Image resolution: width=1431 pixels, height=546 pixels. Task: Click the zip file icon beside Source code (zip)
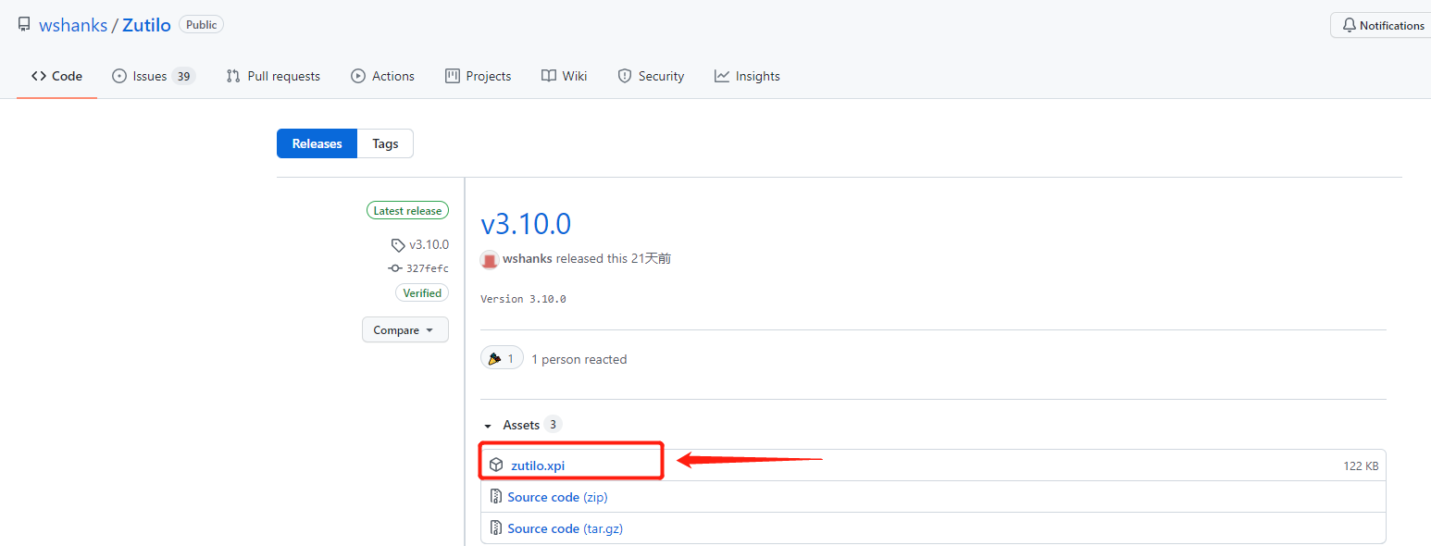(x=496, y=497)
